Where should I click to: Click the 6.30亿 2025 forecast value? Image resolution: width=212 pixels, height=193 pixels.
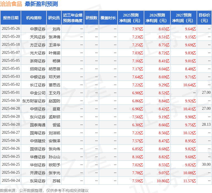pyautogui.click(x=137, y=125)
